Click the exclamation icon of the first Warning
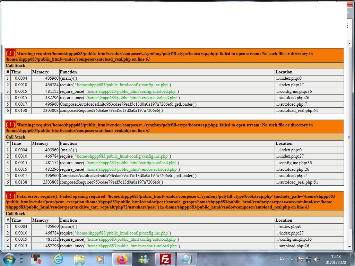 click(10, 53)
